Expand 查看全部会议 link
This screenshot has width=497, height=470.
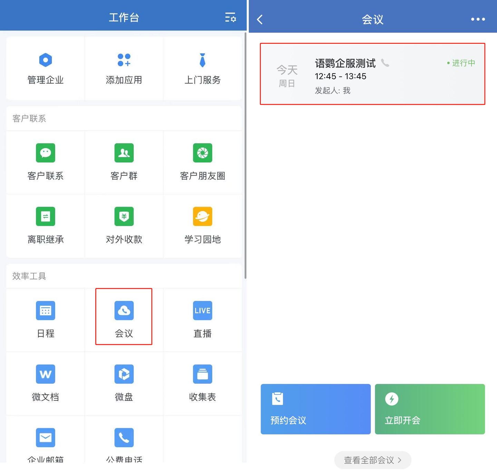(372, 460)
